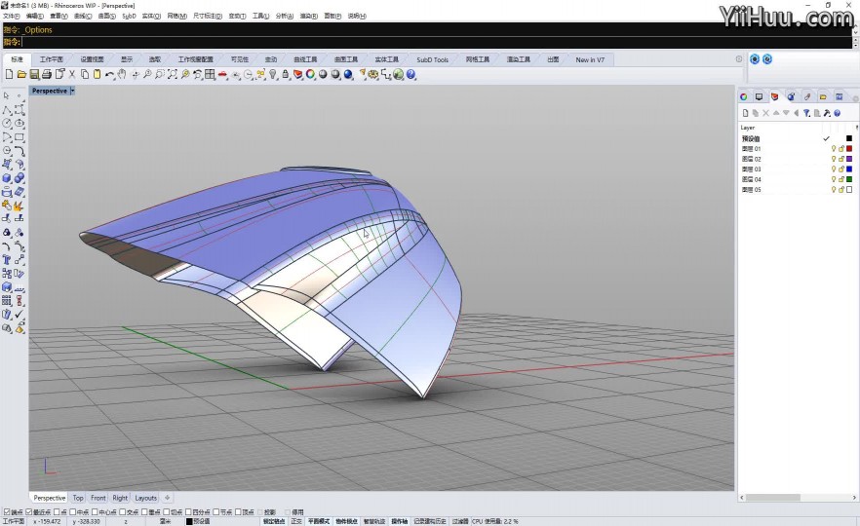Click the green color swatch of layer 04
This screenshot has height=526, width=860.
849,179
